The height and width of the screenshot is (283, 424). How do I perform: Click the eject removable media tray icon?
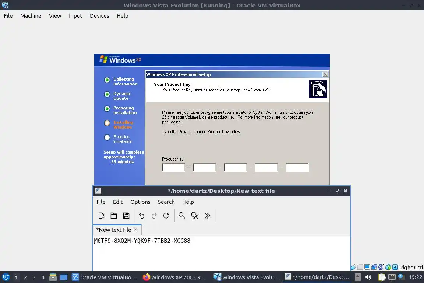pos(357,277)
